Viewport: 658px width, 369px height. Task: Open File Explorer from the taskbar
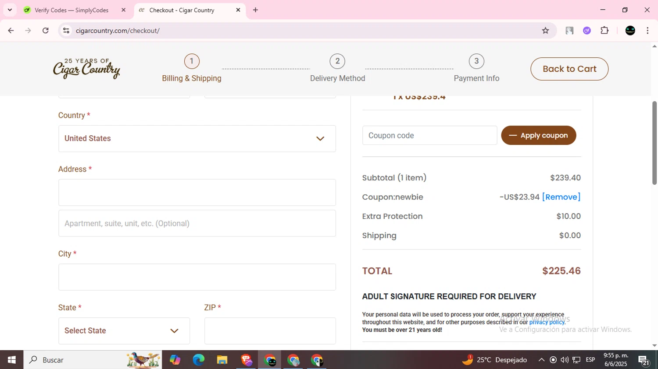(222, 360)
